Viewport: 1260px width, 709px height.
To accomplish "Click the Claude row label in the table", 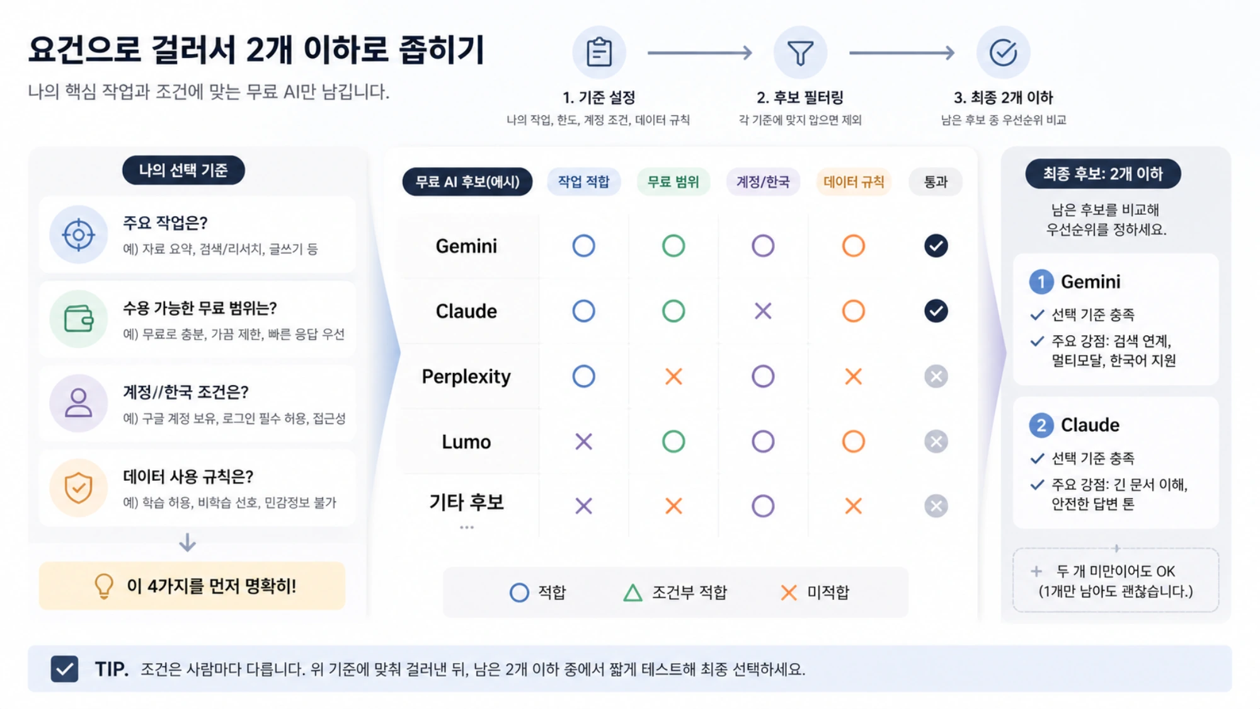I will (466, 311).
